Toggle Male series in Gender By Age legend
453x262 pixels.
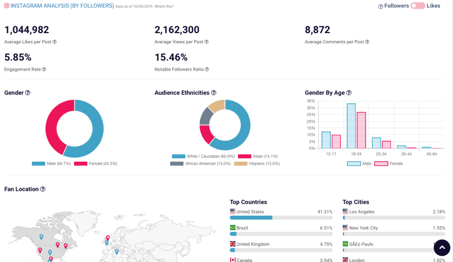(360, 163)
